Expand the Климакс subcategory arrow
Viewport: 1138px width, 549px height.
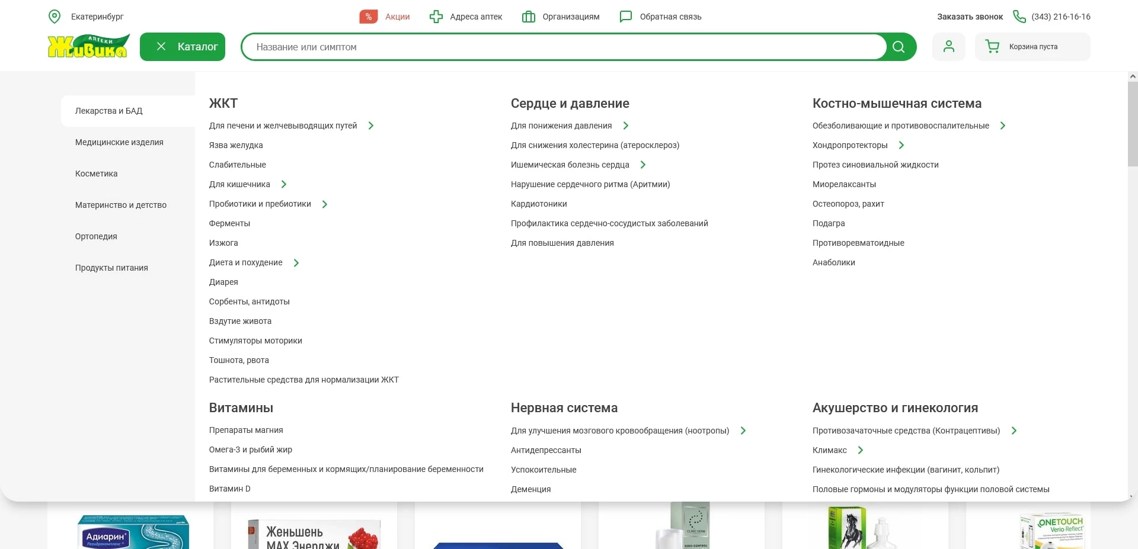[860, 450]
